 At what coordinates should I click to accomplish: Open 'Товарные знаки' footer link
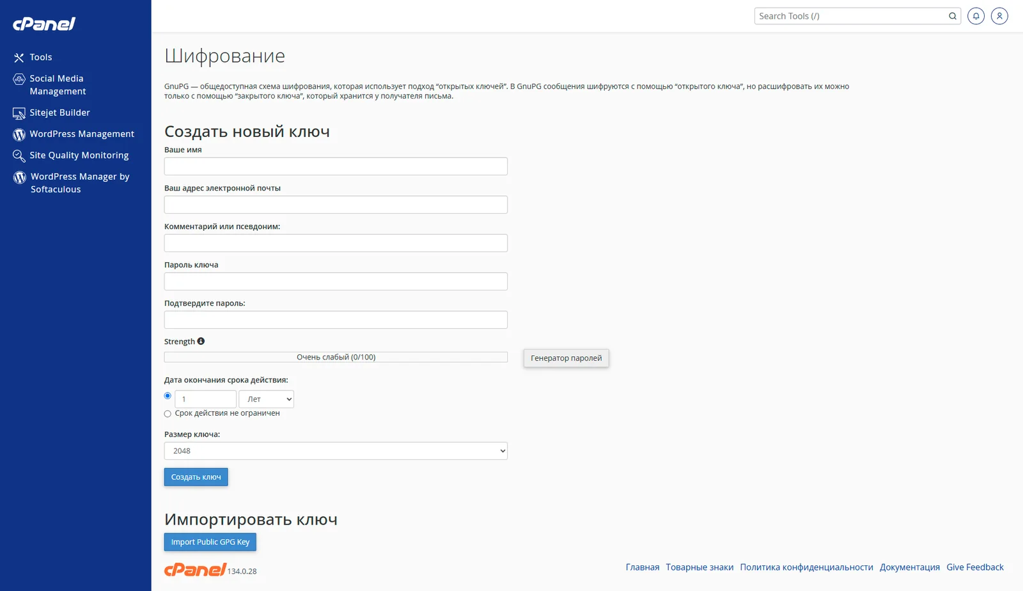(699, 567)
